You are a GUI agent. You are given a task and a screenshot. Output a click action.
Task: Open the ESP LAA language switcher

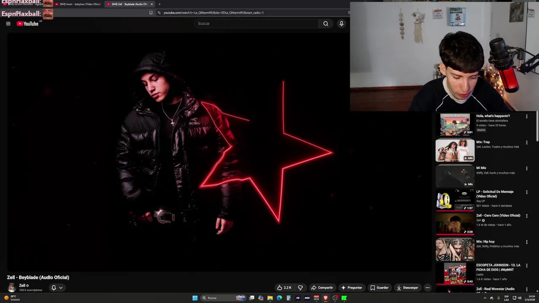(507, 298)
